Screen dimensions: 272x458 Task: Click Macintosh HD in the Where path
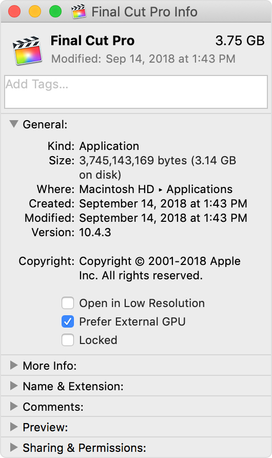click(116, 189)
